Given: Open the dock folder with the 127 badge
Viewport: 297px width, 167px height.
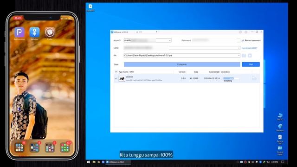Looking at the screenshot, I should point(65,148).
